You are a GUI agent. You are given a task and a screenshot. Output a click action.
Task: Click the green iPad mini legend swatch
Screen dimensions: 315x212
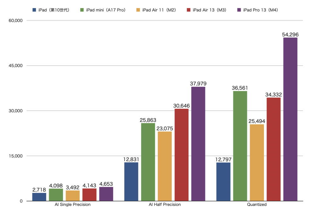(x=82, y=10)
